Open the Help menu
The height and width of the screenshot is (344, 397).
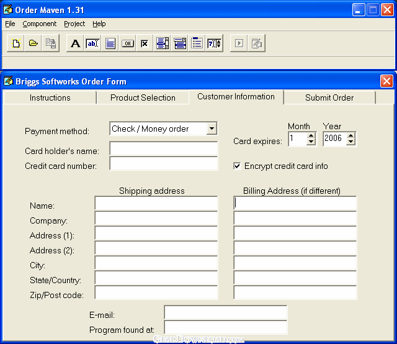click(99, 24)
